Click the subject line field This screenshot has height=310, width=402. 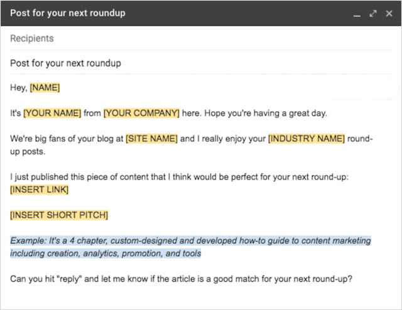[188, 63]
